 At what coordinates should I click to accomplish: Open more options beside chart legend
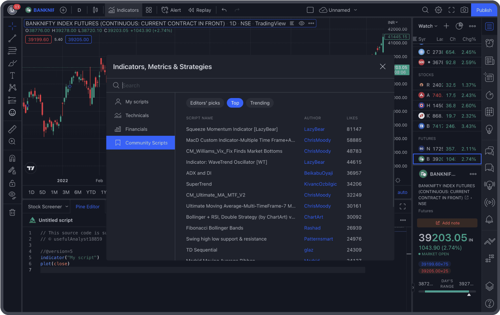point(311,23)
